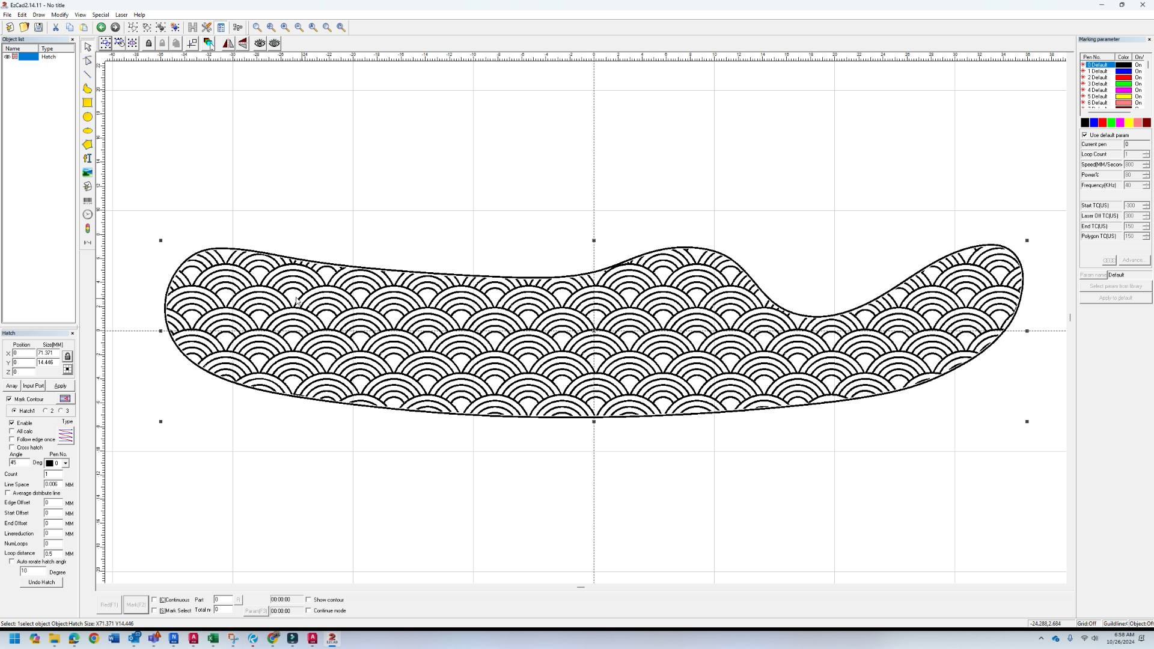Enable Cross hatch checkbox
The width and height of the screenshot is (1154, 649).
11,448
